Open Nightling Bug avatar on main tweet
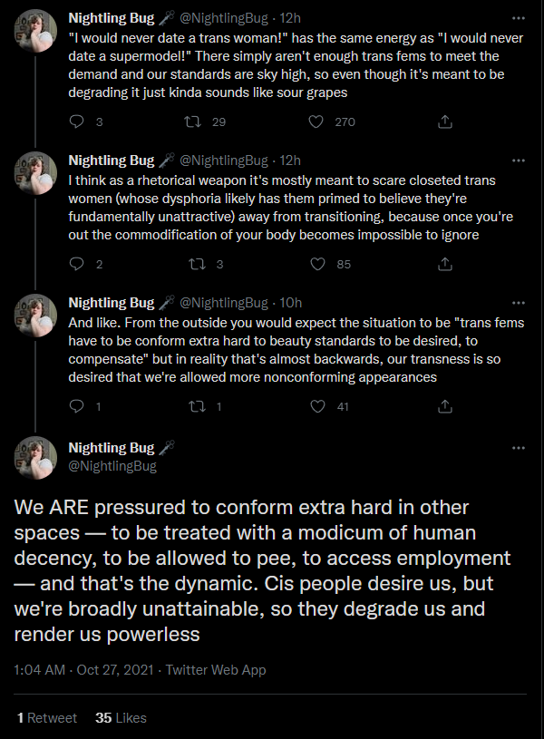 35,457
